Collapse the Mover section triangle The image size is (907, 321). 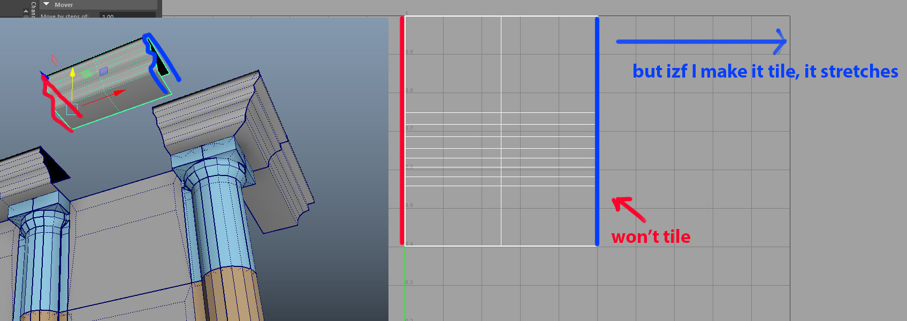pyautogui.click(x=46, y=4)
